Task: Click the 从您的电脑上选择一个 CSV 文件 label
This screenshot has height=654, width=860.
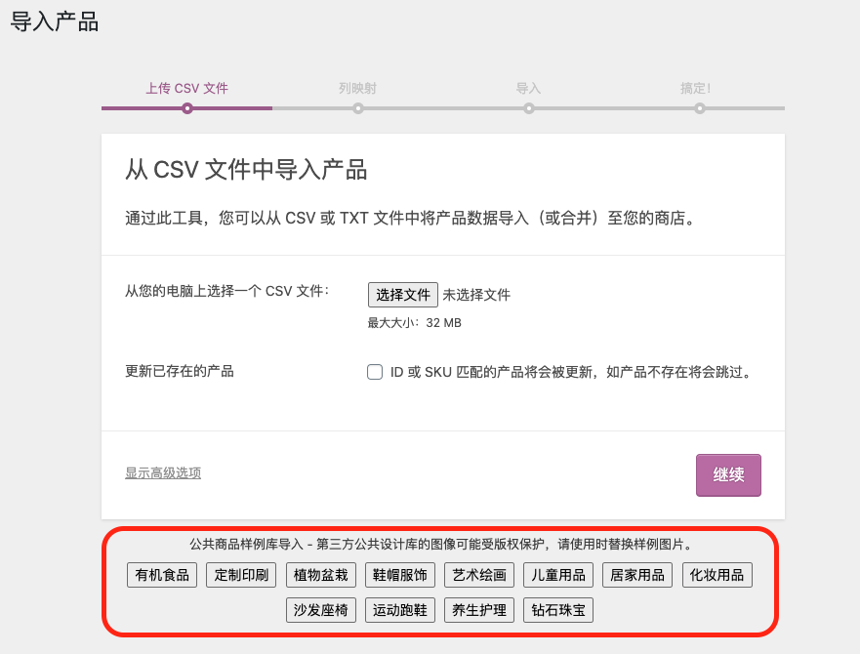Action: point(227,291)
